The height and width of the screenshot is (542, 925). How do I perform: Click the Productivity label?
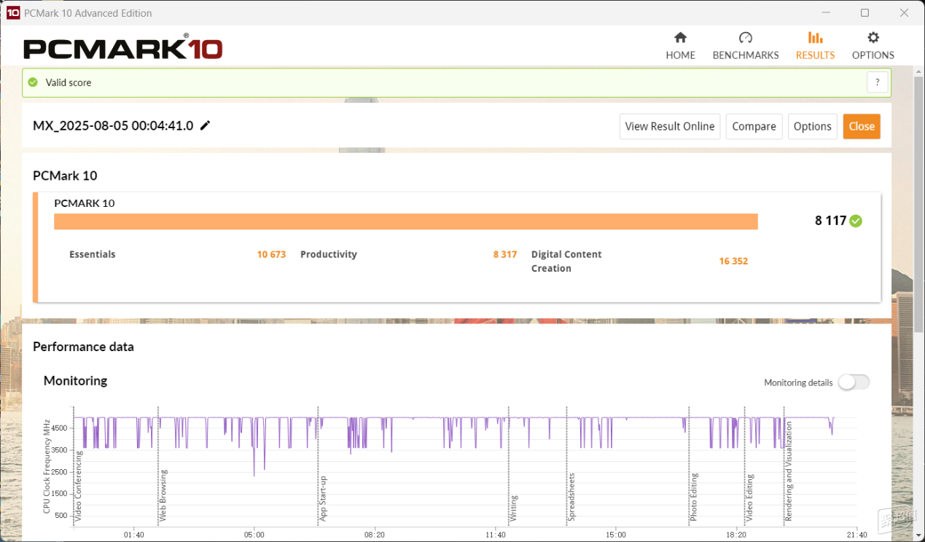click(329, 254)
